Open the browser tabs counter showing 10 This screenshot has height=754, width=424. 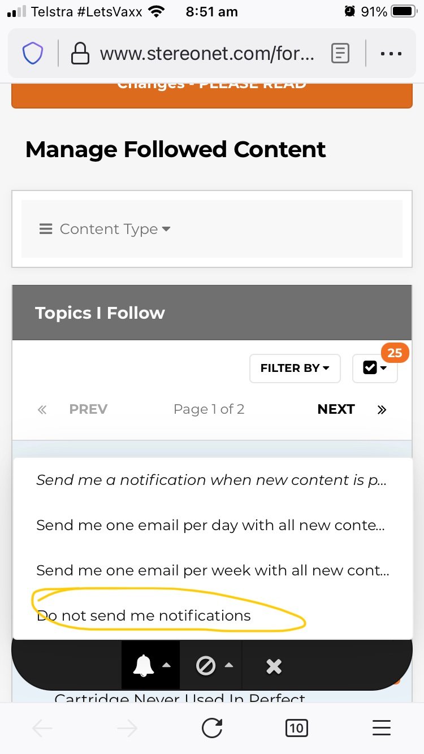click(296, 729)
